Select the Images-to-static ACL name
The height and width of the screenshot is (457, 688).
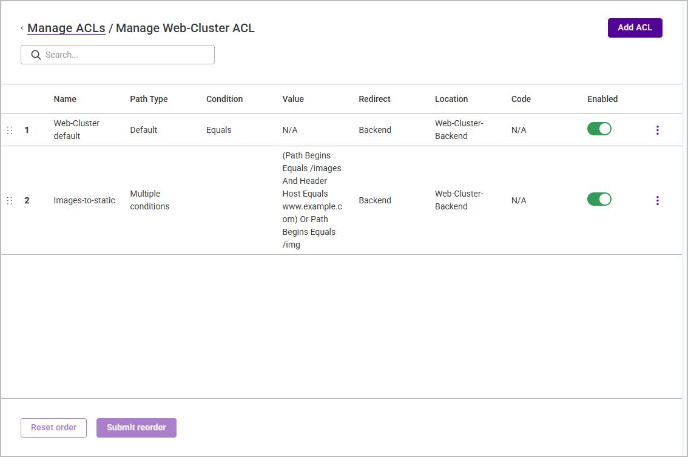[84, 201]
